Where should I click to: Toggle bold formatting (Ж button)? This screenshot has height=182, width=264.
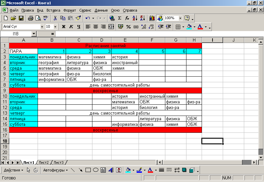(x=64, y=27)
